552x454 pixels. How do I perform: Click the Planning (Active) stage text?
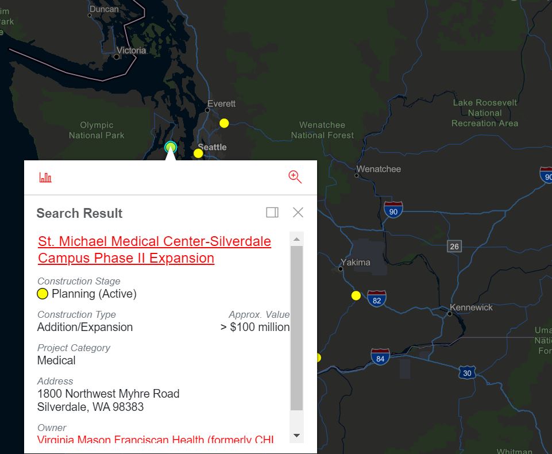[94, 294]
